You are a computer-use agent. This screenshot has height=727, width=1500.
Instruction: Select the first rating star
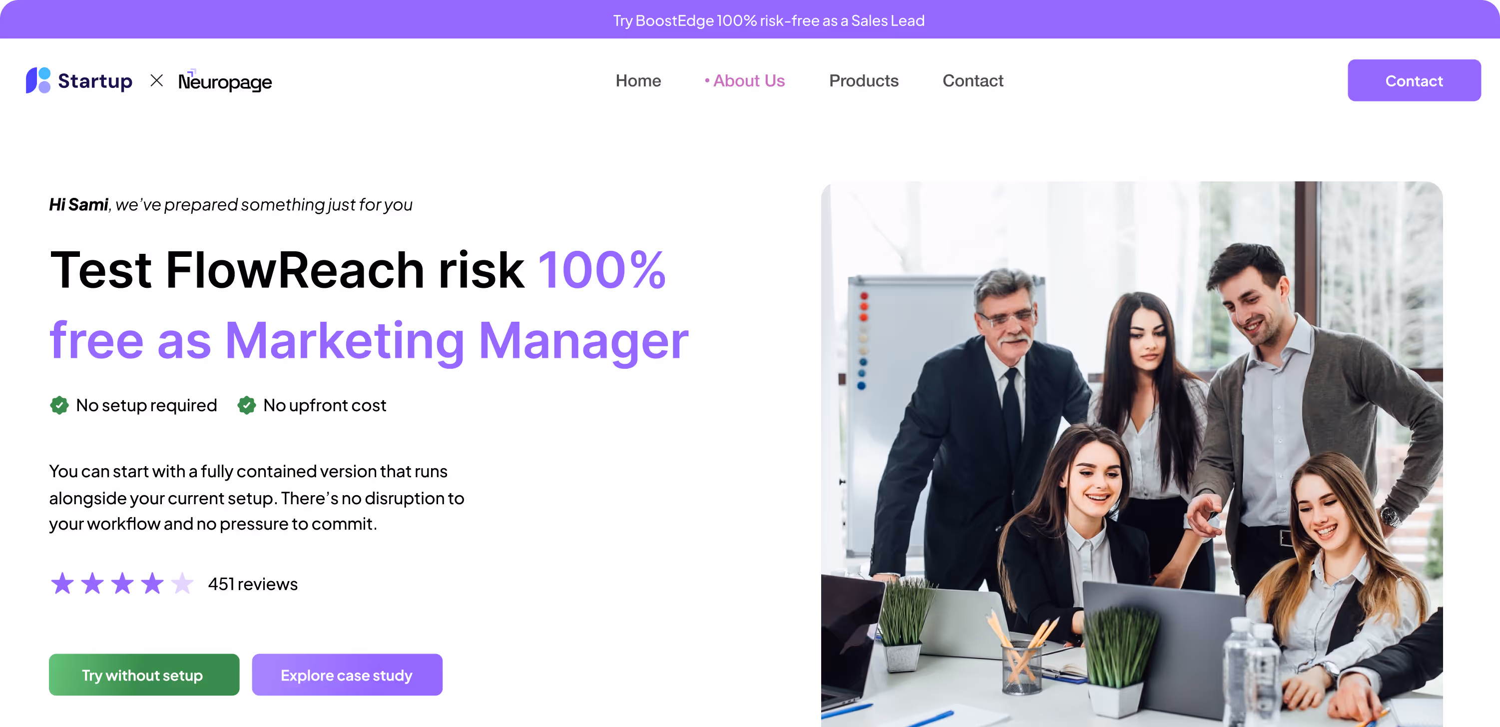[x=62, y=583]
